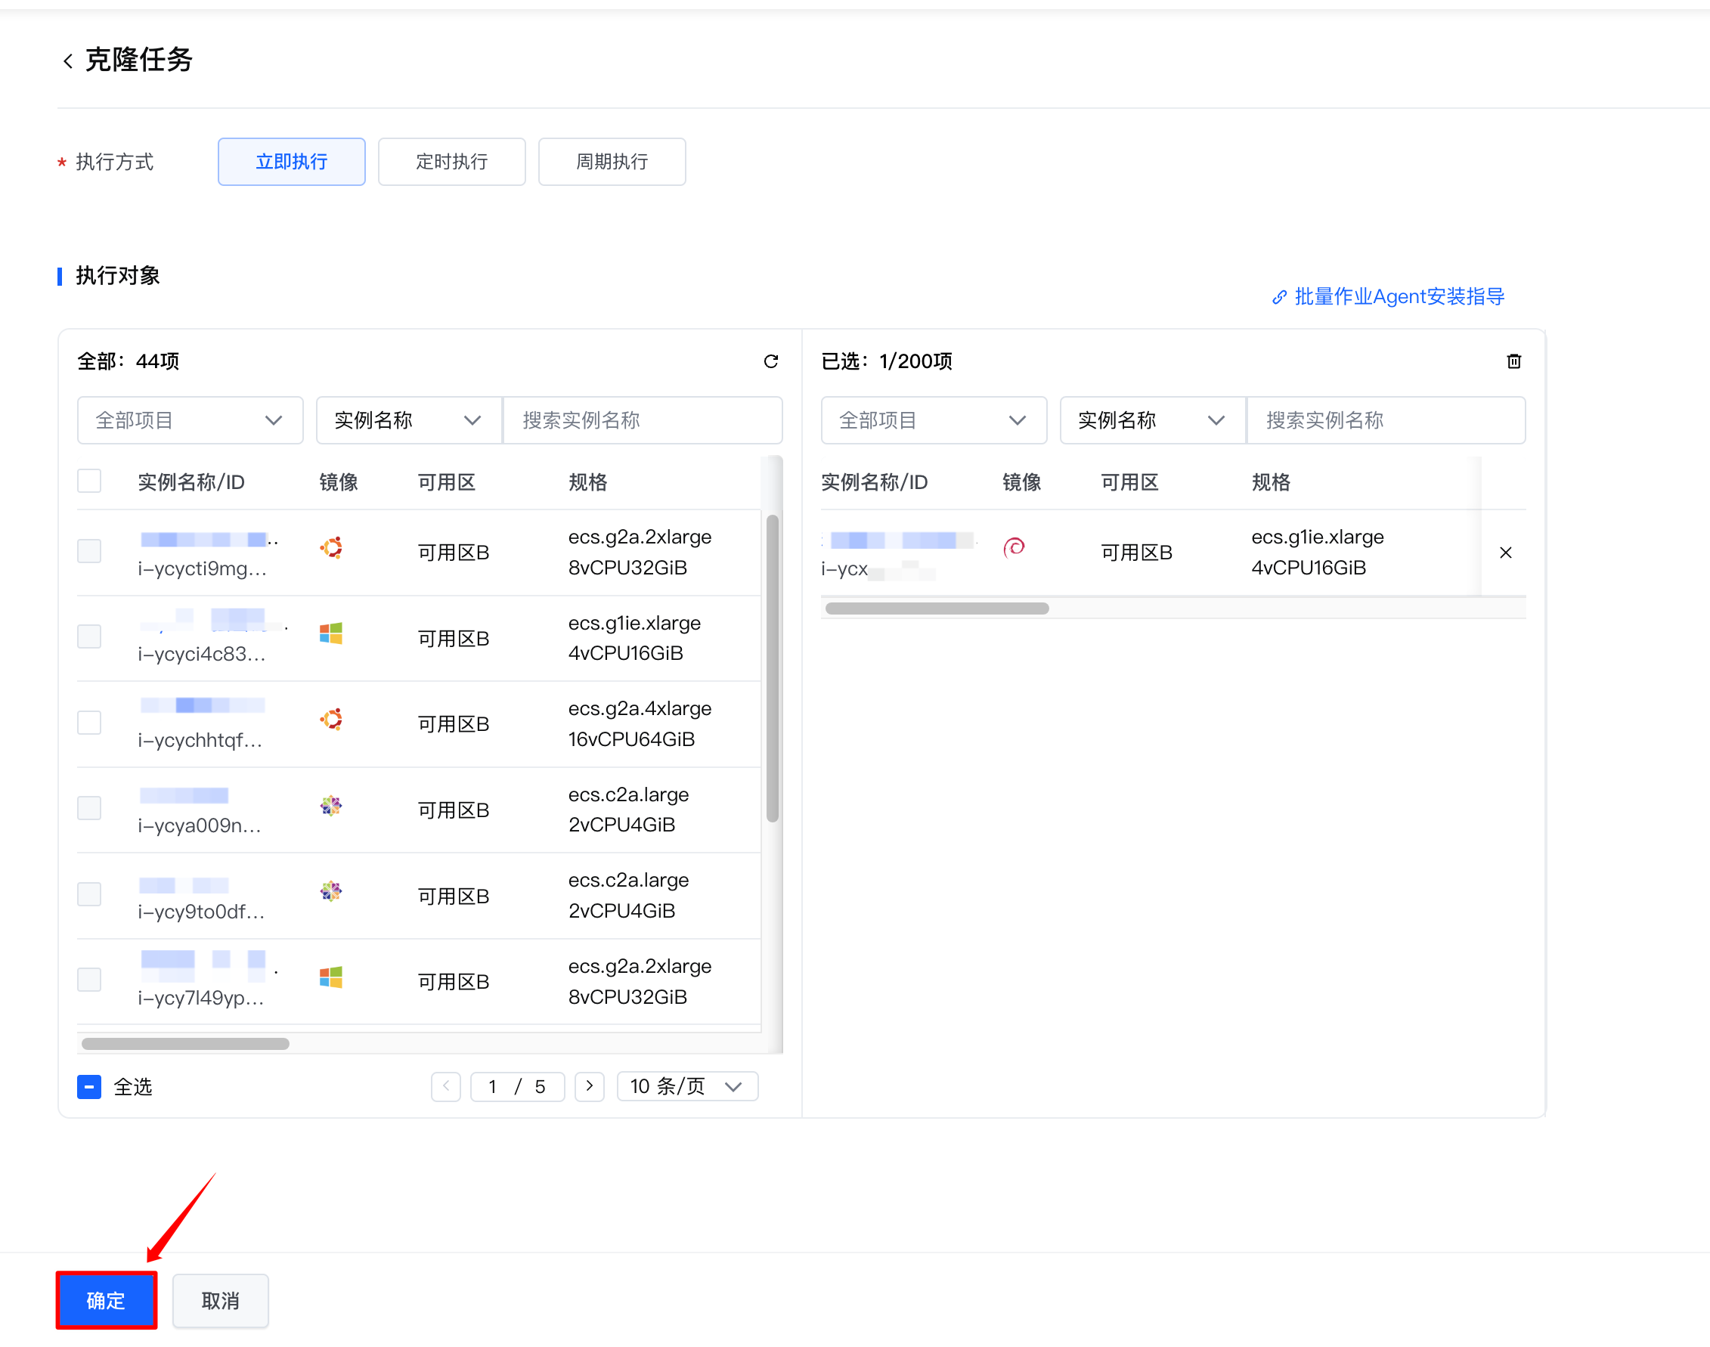Image resolution: width=1710 pixels, height=1347 pixels.
Task: Go to the next page of instances
Action: click(589, 1086)
